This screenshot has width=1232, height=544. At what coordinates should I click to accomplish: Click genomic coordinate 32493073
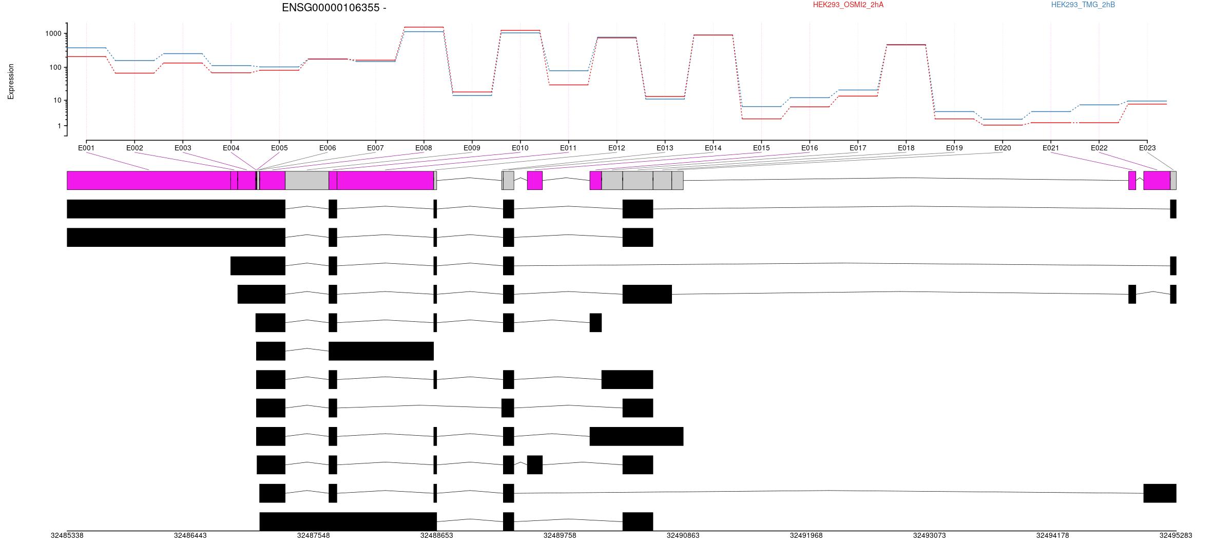930,536
